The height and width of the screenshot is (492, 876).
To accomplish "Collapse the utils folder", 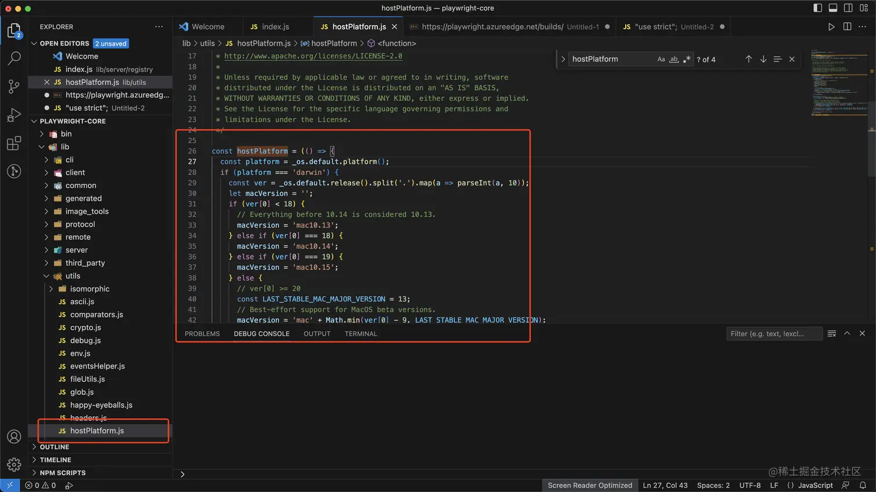I will point(46,276).
